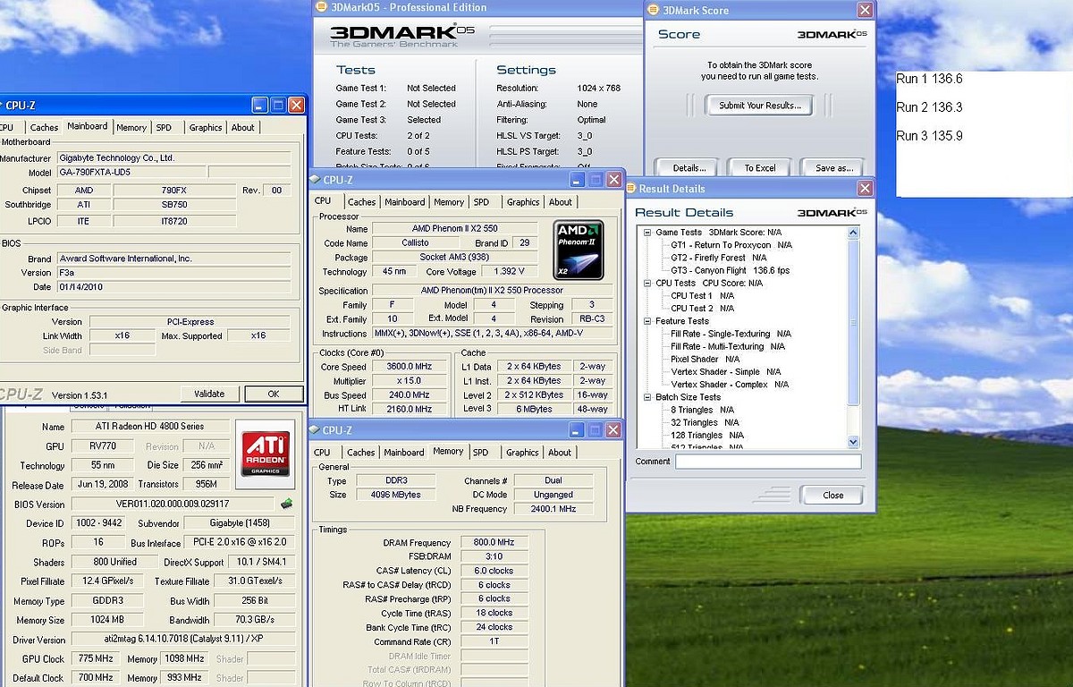Click the Result Details window title icon
The image size is (1073, 687).
(x=631, y=189)
